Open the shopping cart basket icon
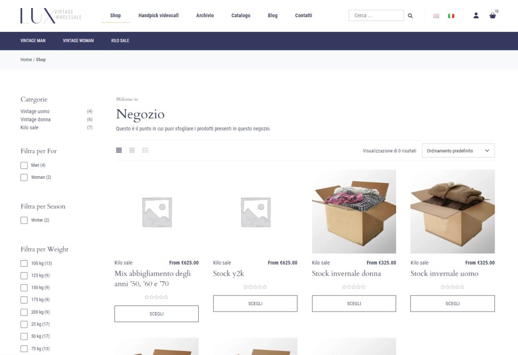Viewport: 518px width, 355px height. (493, 16)
